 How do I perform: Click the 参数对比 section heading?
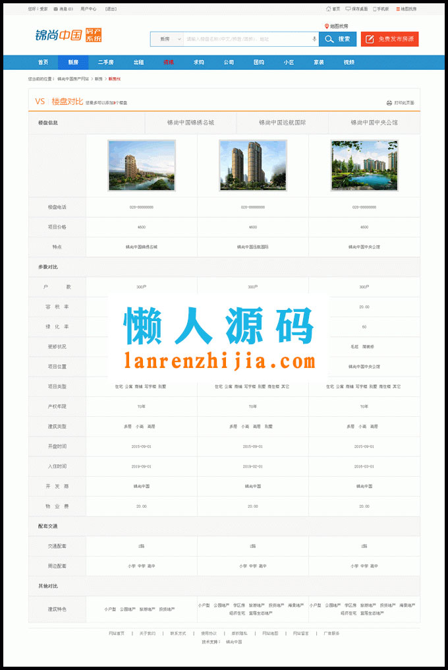pyautogui.click(x=48, y=267)
